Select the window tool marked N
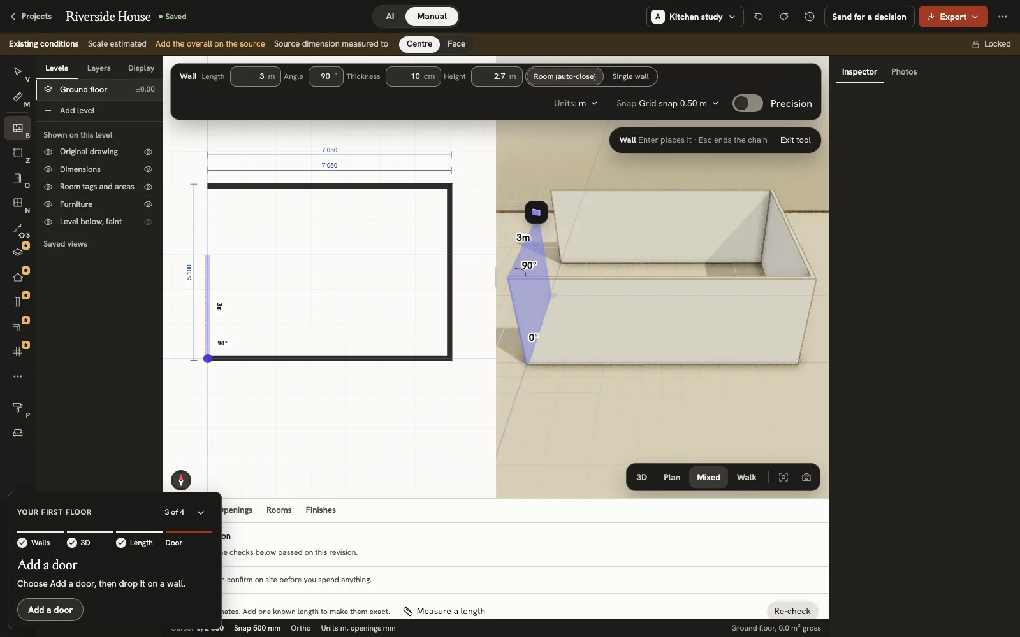Viewport: 1020px width, 637px height. 18,203
